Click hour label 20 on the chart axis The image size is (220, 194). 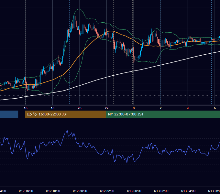tap(80, 108)
